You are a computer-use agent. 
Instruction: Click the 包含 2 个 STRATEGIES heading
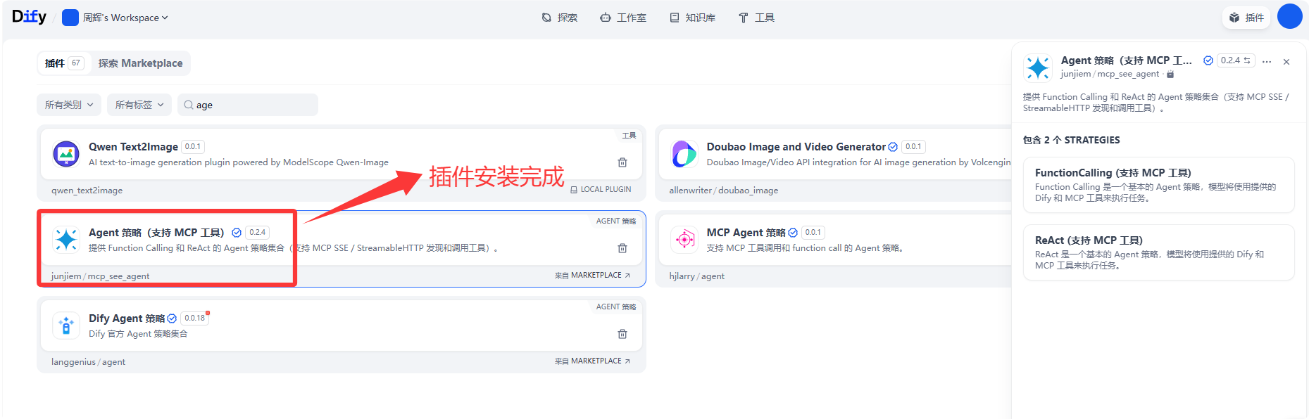(1071, 140)
